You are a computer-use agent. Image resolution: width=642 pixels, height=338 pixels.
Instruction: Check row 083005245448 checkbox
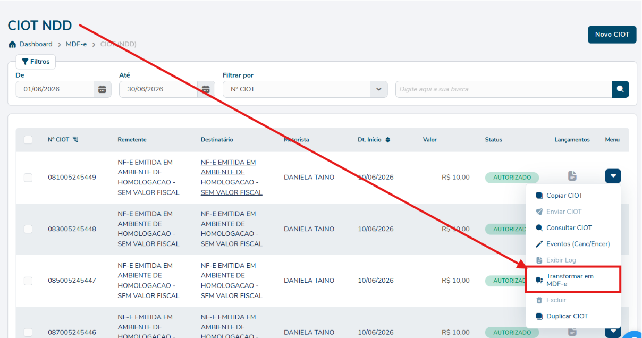28,229
